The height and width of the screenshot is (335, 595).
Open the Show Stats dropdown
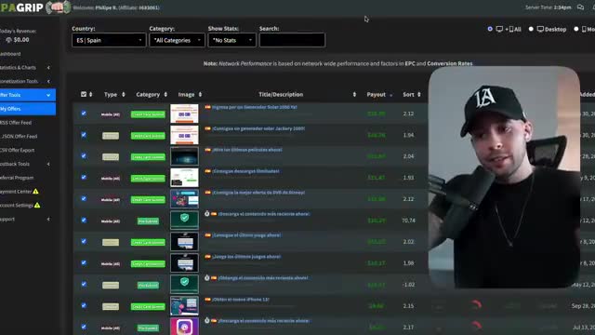[231, 40]
